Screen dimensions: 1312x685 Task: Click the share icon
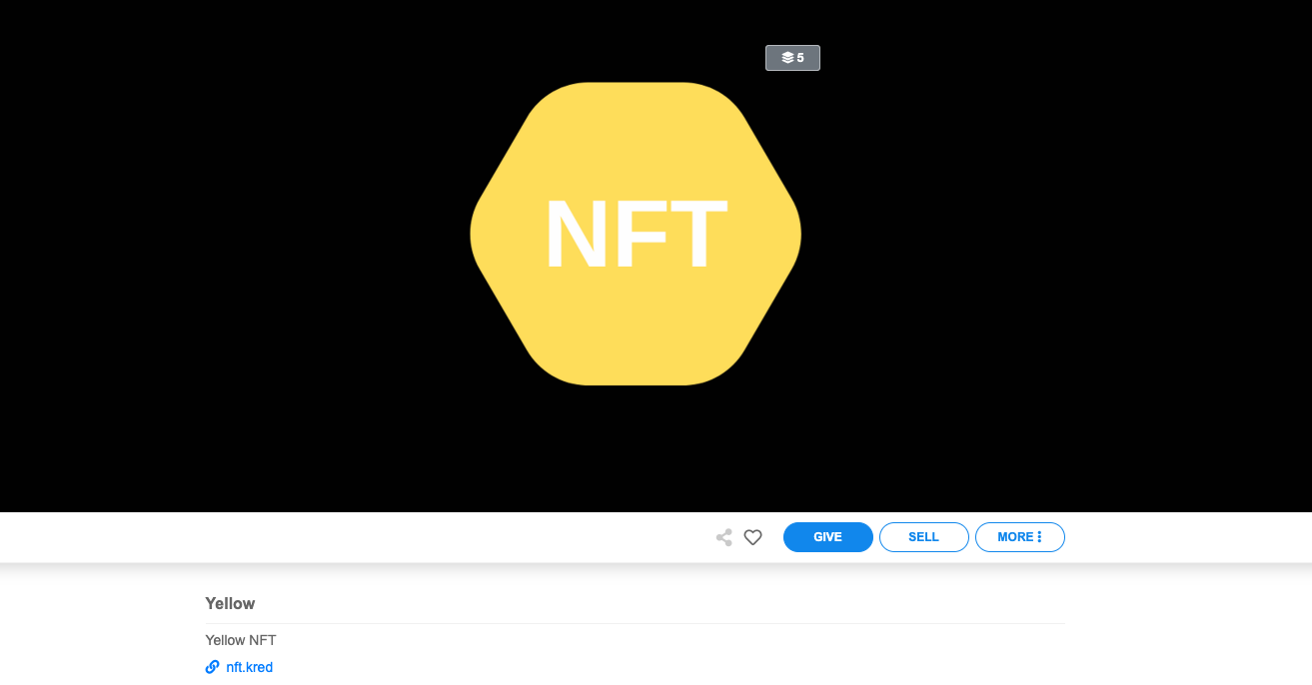pyautogui.click(x=724, y=537)
